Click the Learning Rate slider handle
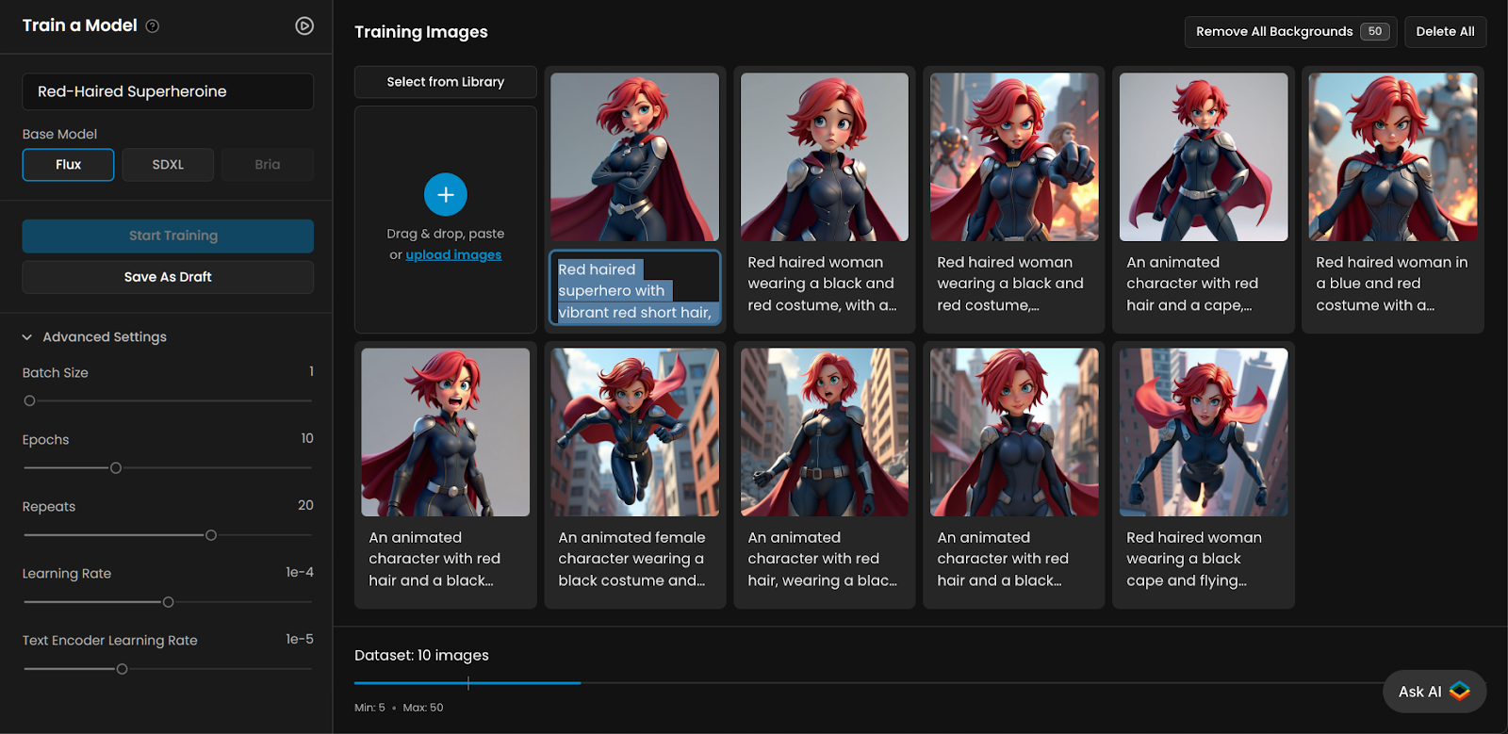 (169, 602)
